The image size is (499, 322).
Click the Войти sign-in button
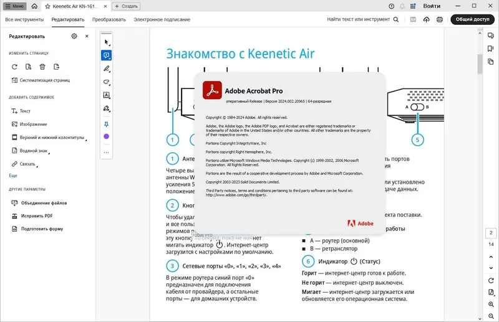[x=432, y=6]
